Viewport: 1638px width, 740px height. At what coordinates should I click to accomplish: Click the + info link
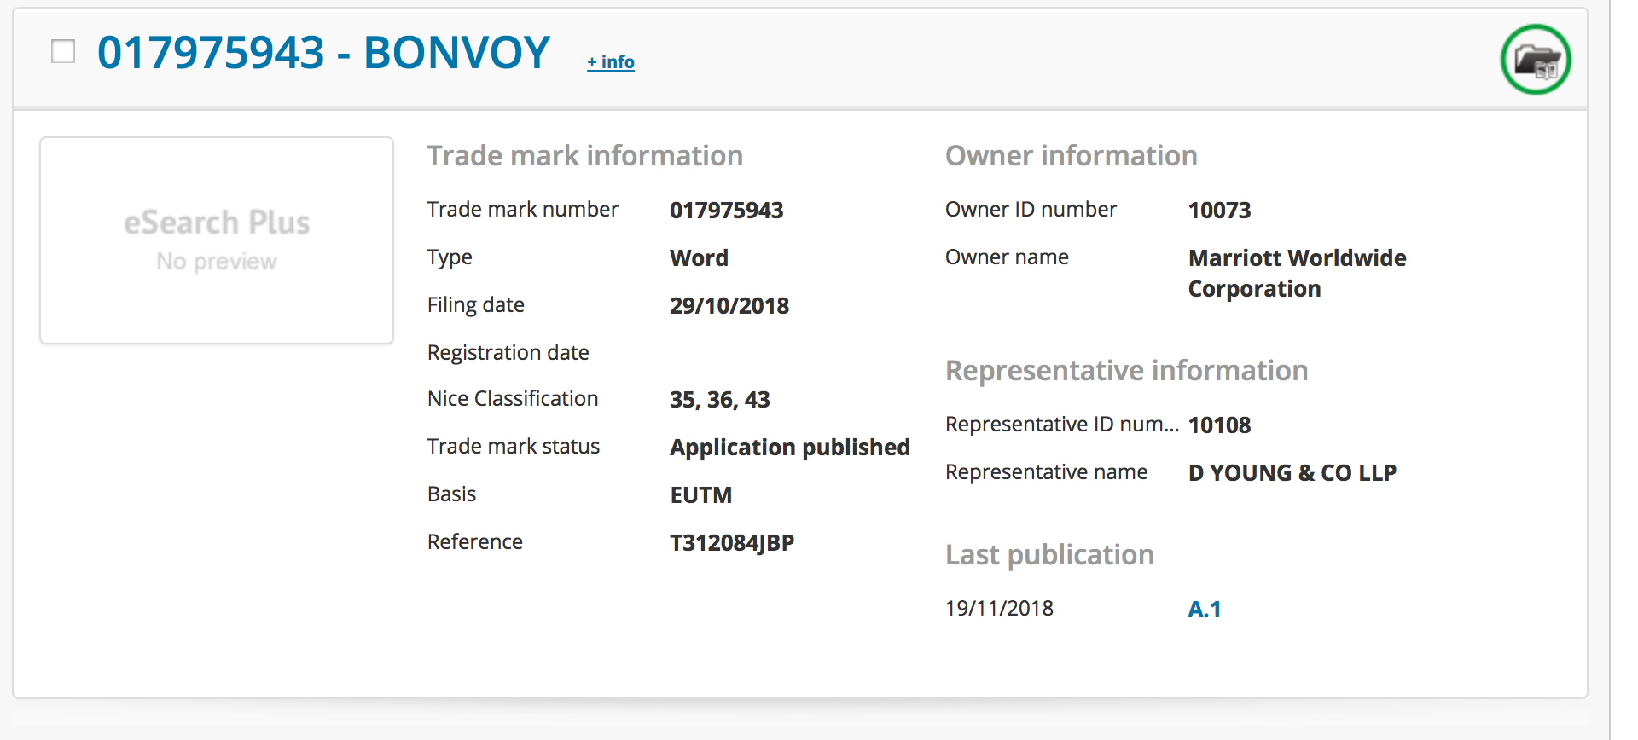point(611,62)
